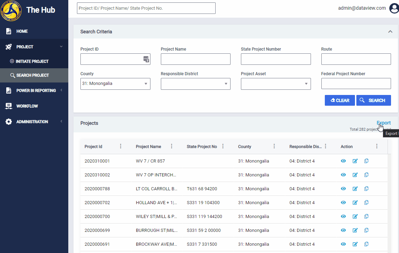View project 2020000699 with eye icon
The height and width of the screenshot is (253, 399).
[x=343, y=230]
